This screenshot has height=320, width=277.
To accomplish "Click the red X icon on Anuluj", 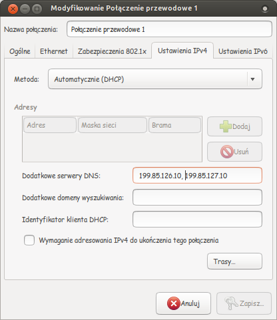I will (x=174, y=303).
